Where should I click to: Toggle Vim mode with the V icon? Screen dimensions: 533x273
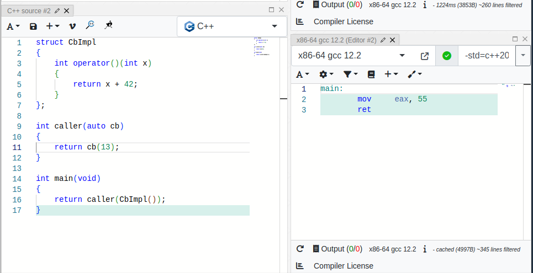pyautogui.click(x=72, y=26)
